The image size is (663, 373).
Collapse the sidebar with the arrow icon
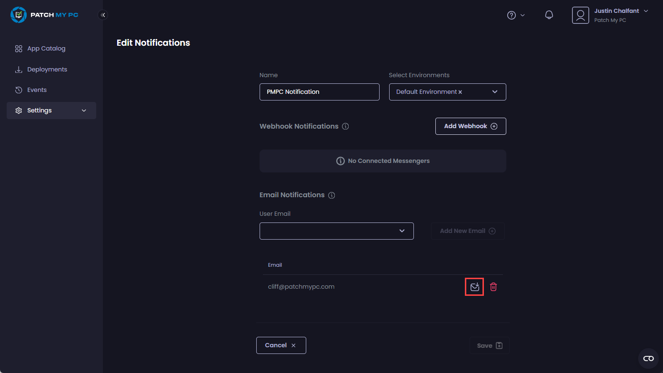pos(103,15)
